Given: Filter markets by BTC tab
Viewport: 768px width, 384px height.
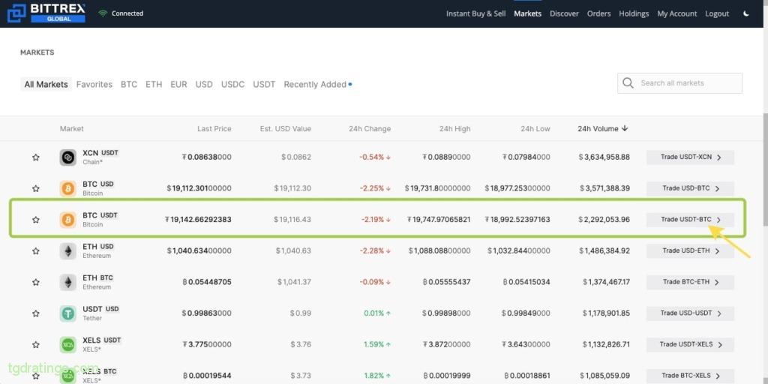Looking at the screenshot, I should click(129, 84).
